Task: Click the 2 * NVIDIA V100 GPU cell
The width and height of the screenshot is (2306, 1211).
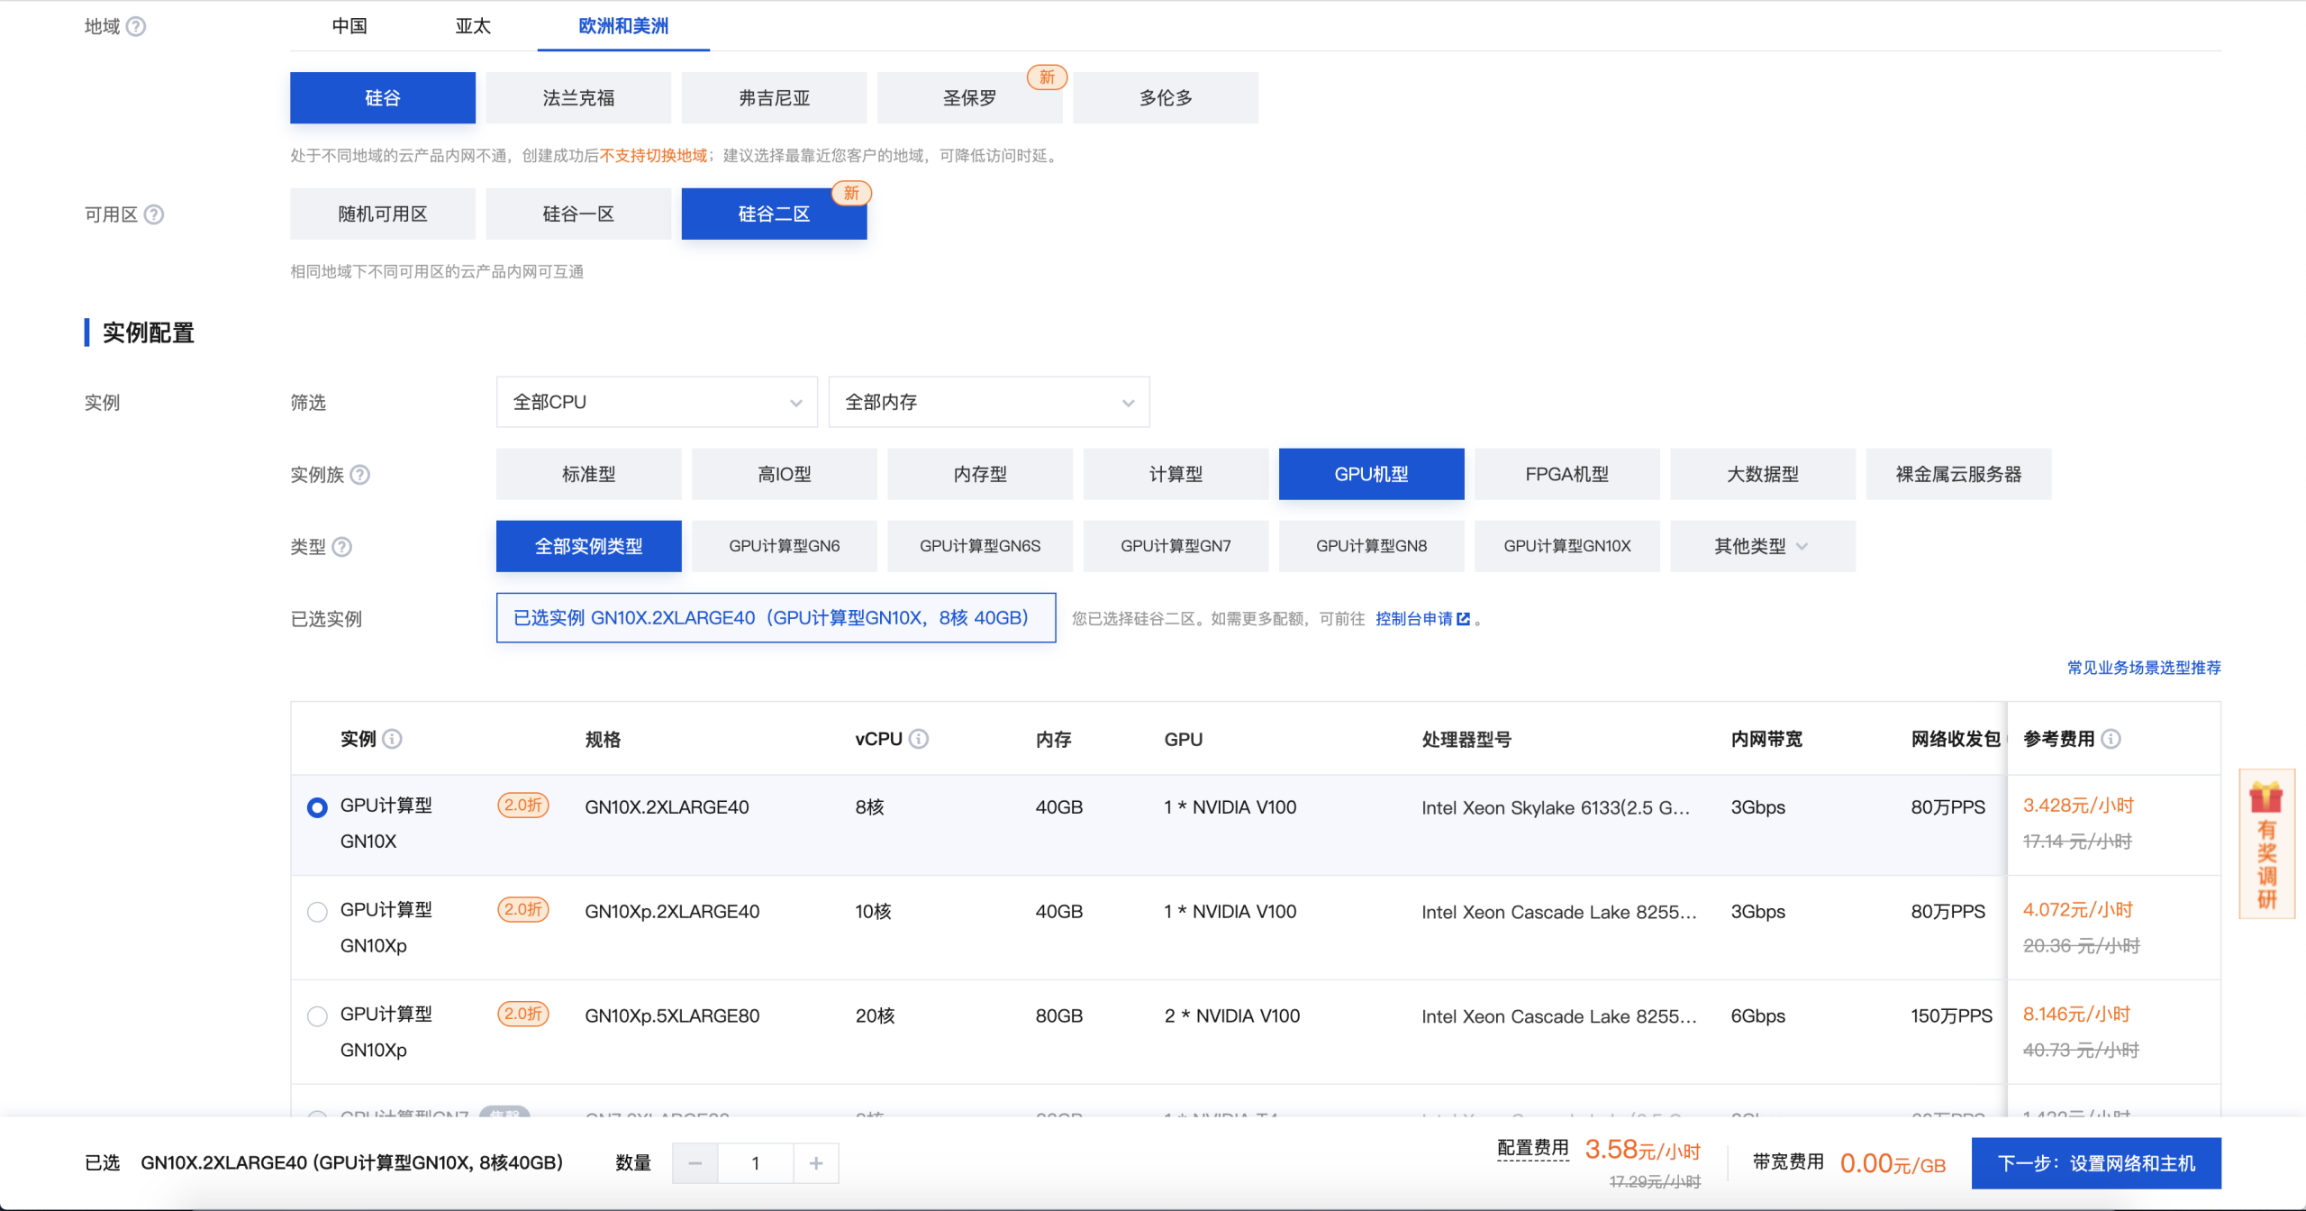Action: pos(1231,1016)
